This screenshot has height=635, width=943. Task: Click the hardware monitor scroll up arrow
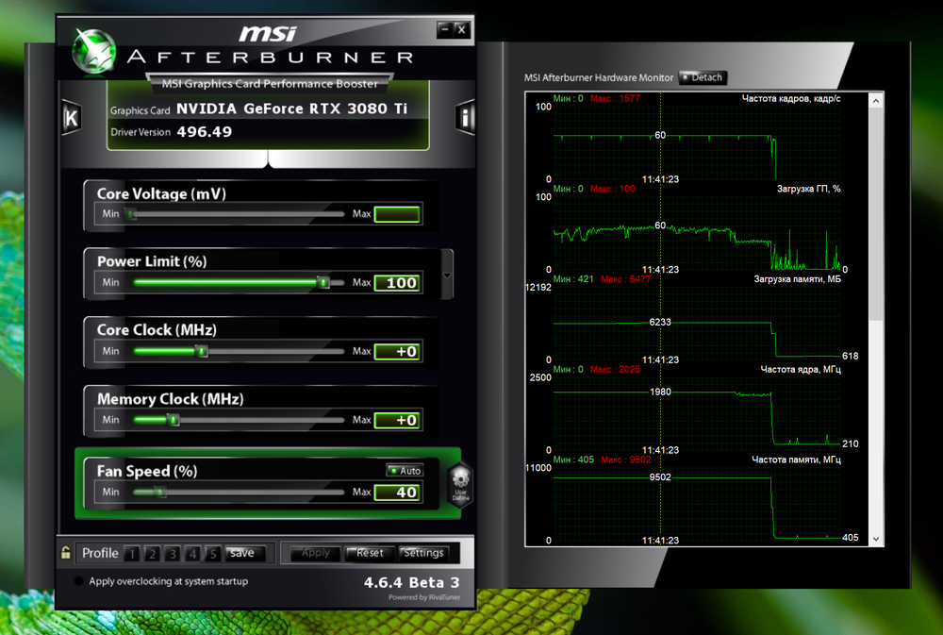[876, 101]
